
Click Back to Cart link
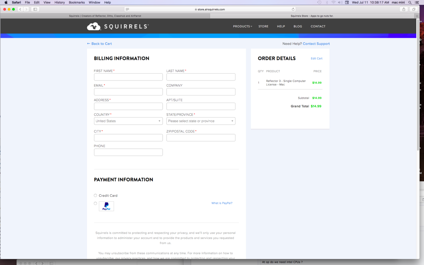click(x=99, y=44)
